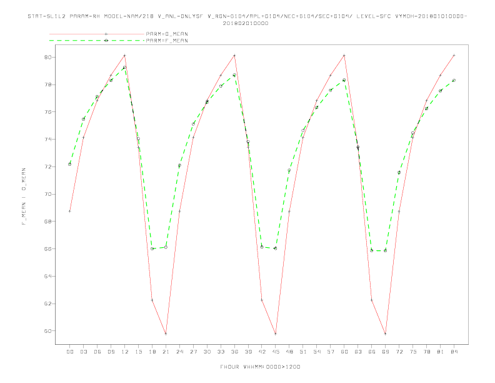The image size is (495, 383).
Task: Click the 201802010000 date text under the title
Action: (x=246, y=23)
